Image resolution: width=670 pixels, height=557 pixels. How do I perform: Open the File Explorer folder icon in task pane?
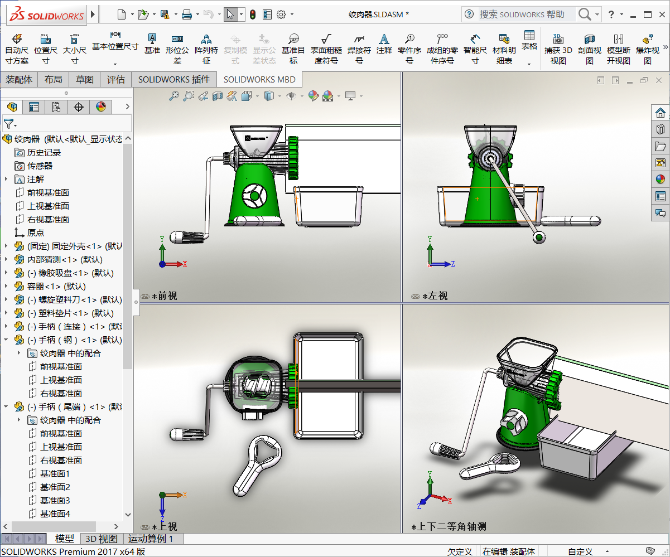pyautogui.click(x=661, y=146)
